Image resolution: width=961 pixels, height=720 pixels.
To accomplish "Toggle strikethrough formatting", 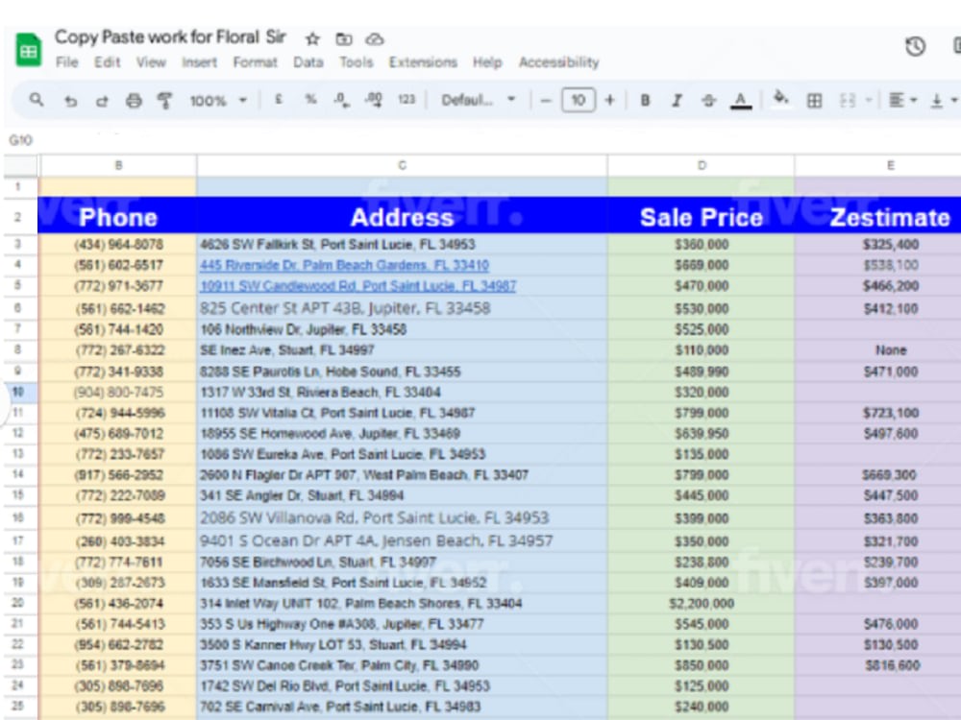I will point(708,101).
